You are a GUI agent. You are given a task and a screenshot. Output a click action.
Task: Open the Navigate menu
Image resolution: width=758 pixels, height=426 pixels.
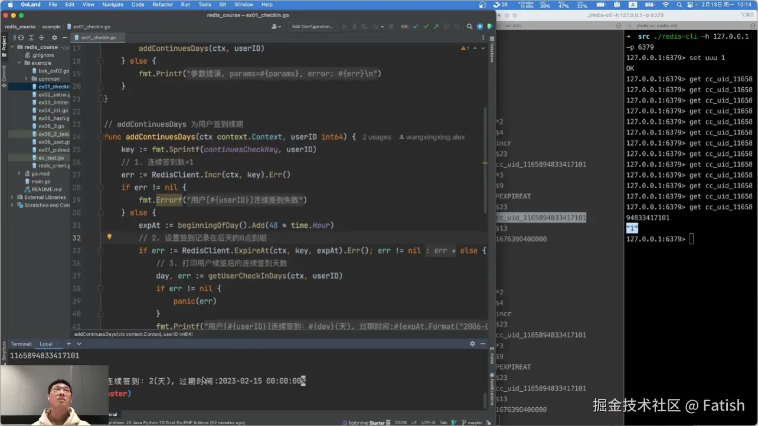pos(113,4)
